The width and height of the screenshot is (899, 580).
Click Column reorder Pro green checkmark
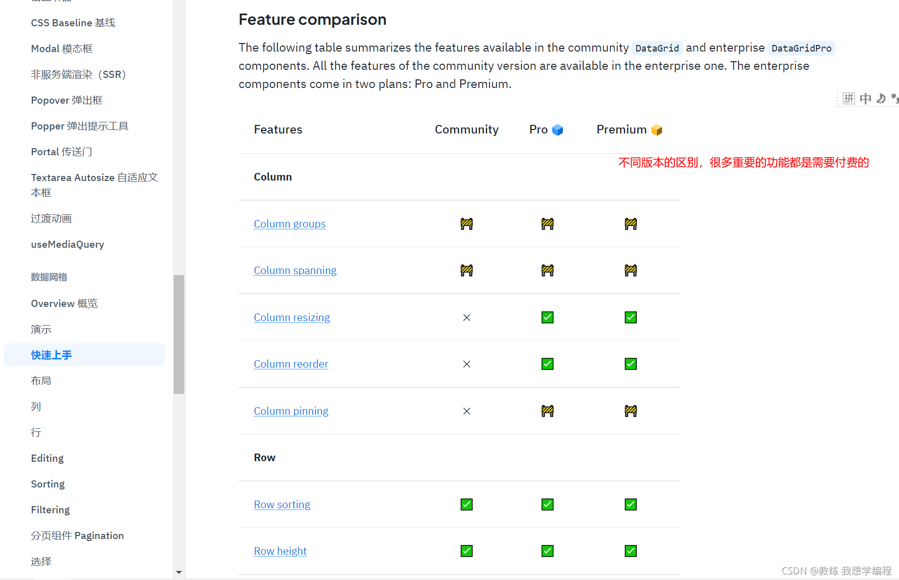pos(547,364)
